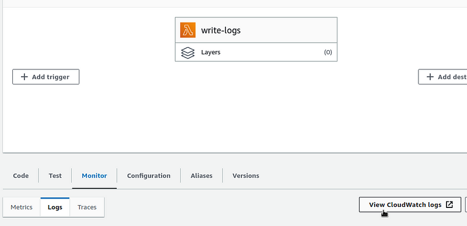This screenshot has width=467, height=226.
Task: Click the stacked Layers icon
Action: point(187,52)
